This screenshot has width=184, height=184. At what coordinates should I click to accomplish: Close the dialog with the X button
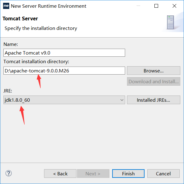pyautogui.click(x=174, y=6)
